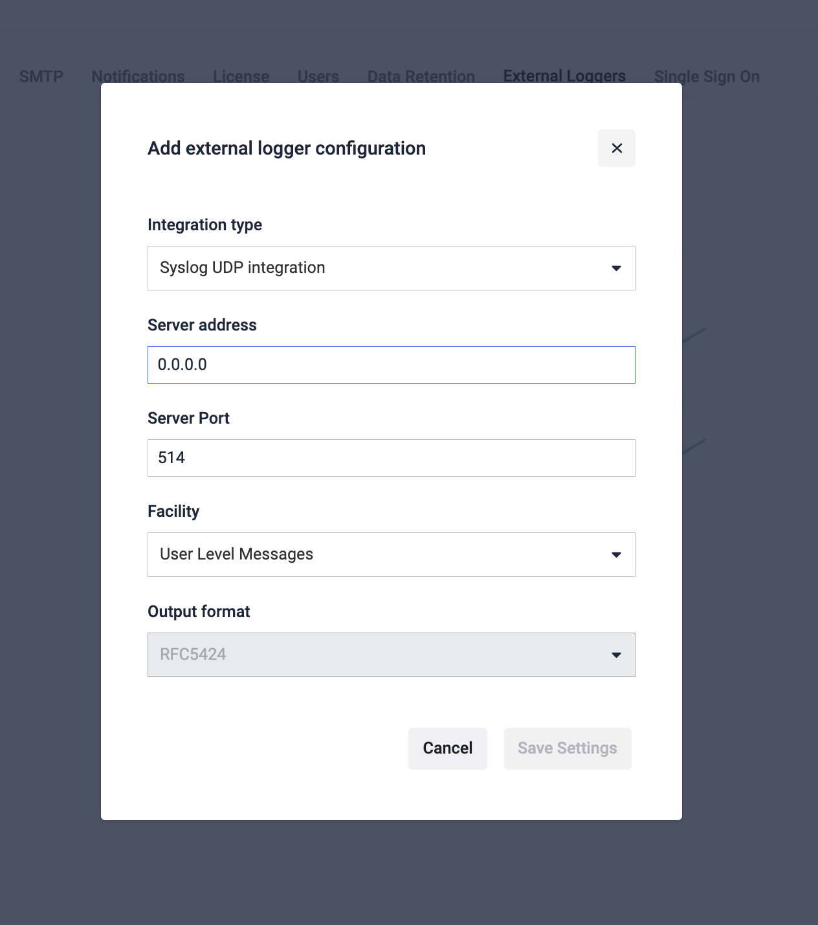This screenshot has width=818, height=925.
Task: Select the External Loggers tab
Action: [564, 76]
